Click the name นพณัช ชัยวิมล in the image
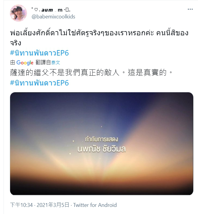Image resolution: width=198 pixels, height=214 pixels. 101,149
